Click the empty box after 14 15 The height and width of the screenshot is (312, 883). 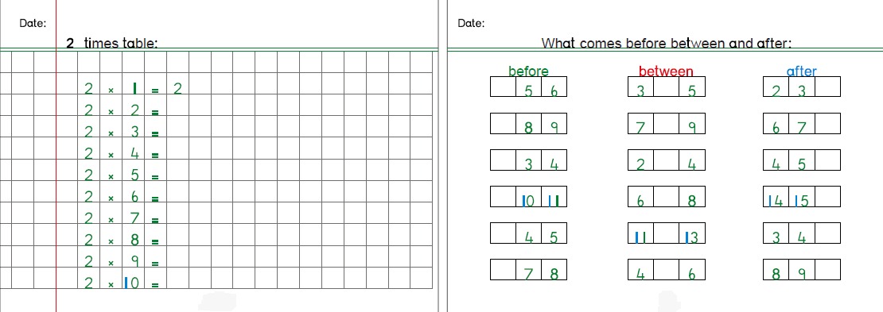827,196
